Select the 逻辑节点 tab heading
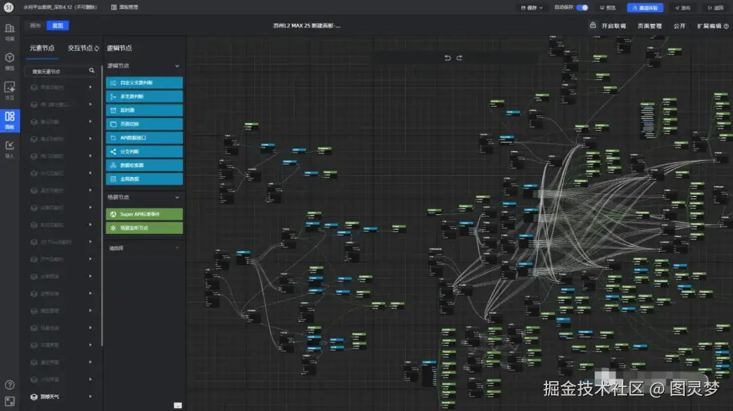This screenshot has height=411, width=733. tap(119, 48)
